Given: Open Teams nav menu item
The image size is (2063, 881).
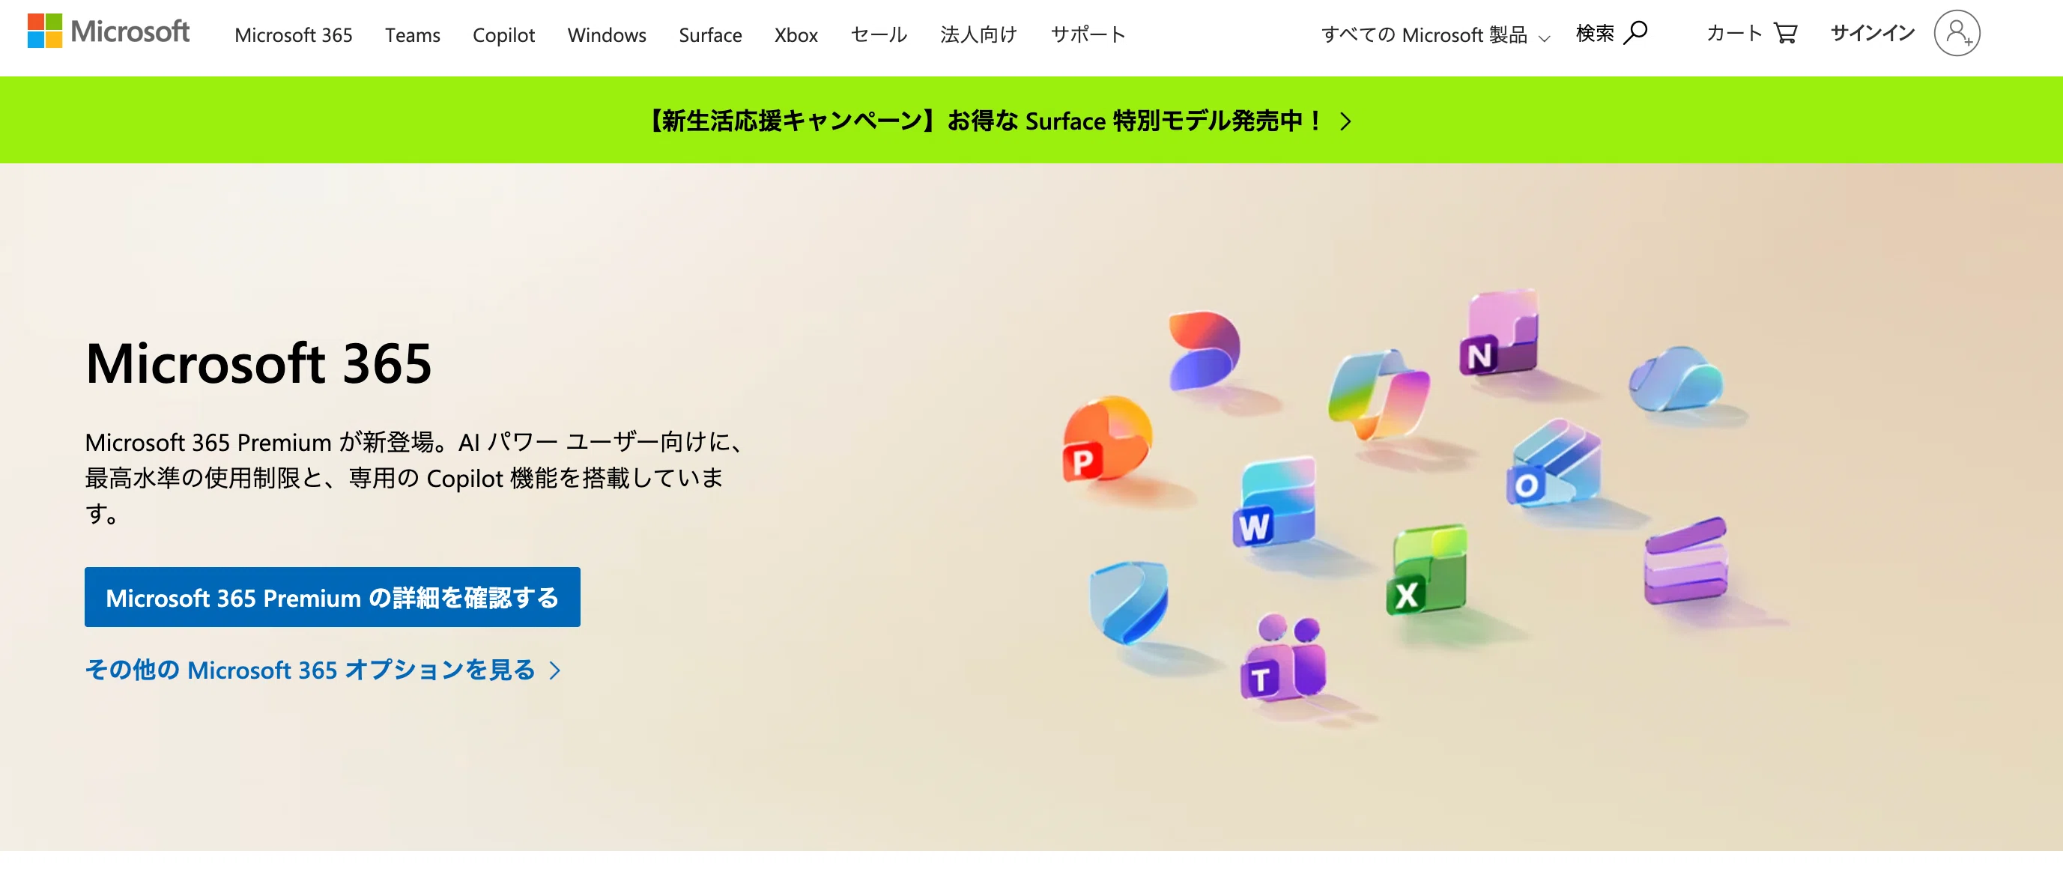Looking at the screenshot, I should coord(413,34).
